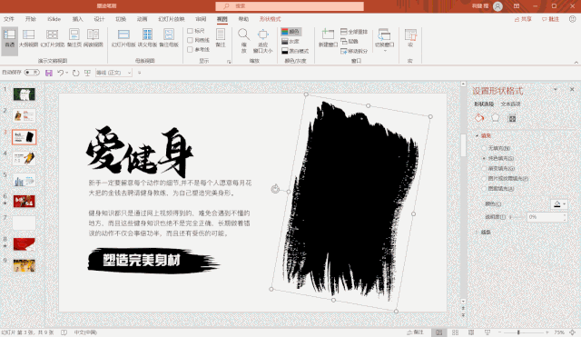Screen dimensions: 581x337
Task: Select Size & Properties icon in format pane
Action: coord(512,119)
